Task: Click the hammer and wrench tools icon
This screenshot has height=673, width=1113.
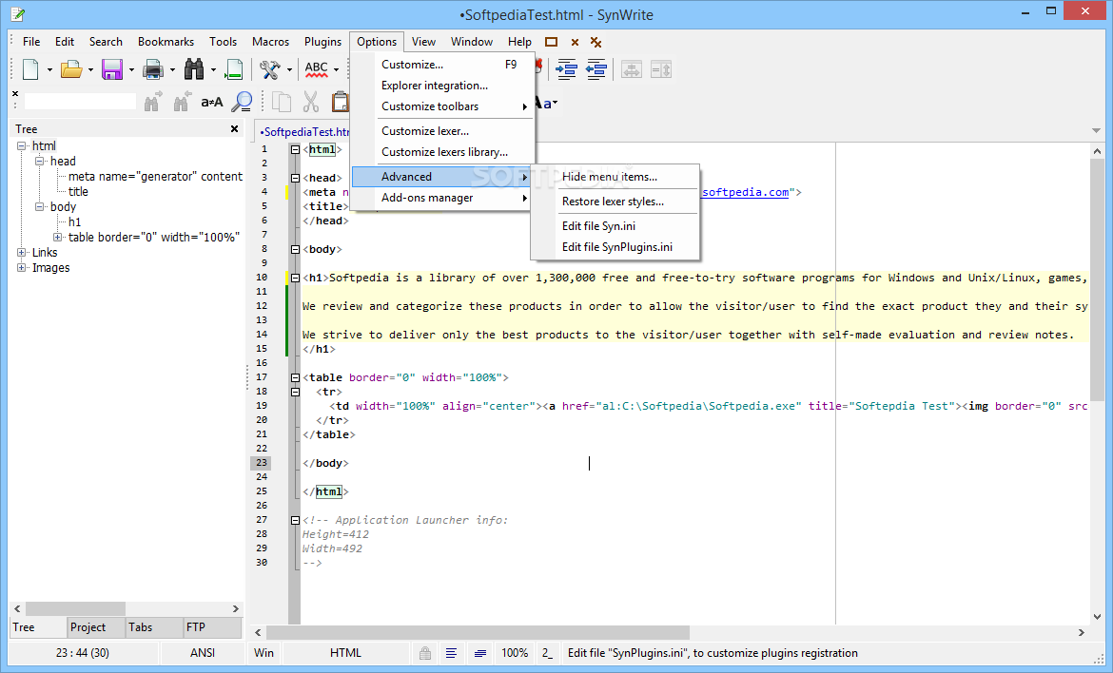Action: point(270,69)
